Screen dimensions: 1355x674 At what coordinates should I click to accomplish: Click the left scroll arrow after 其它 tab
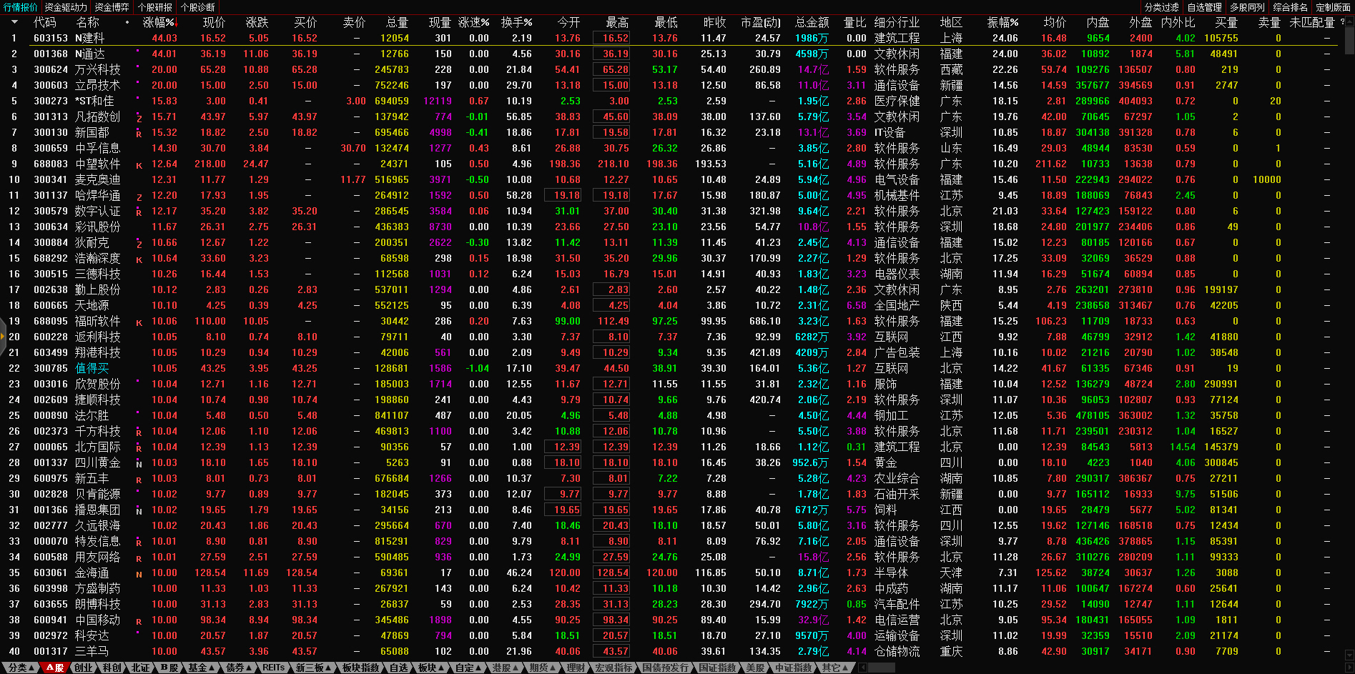pos(863,668)
